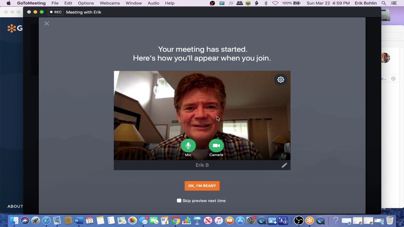Screen dimensions: 404x227
Task: Open the Edit menu
Action: 68,3
